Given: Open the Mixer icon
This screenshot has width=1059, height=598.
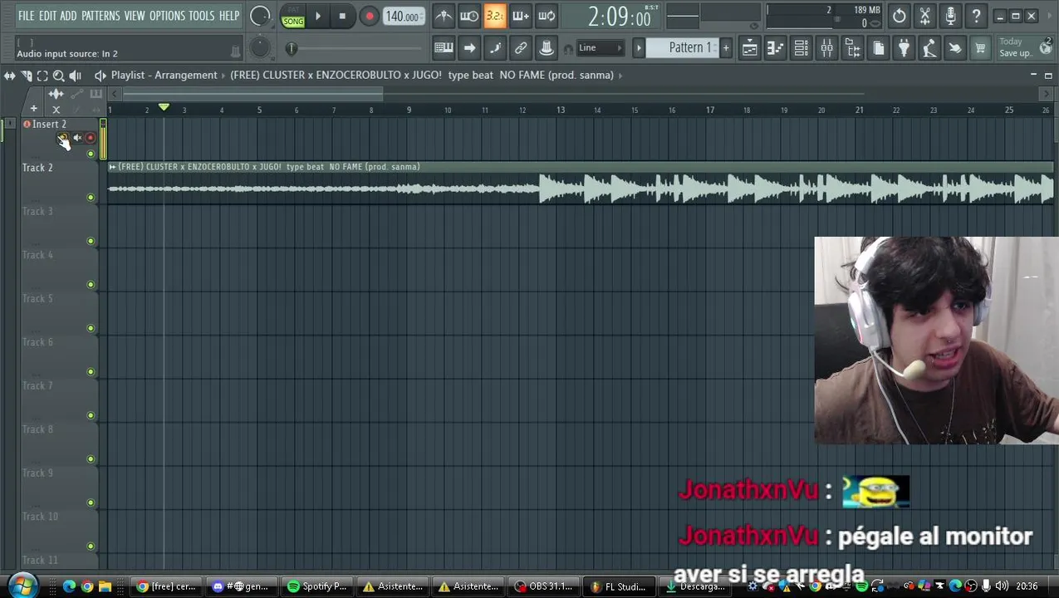Looking at the screenshot, I should pos(826,48).
